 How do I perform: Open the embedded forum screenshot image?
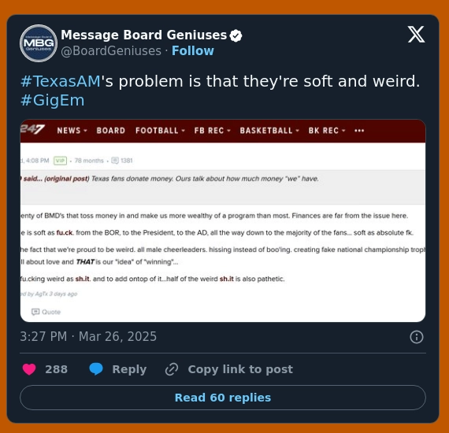coord(223,220)
